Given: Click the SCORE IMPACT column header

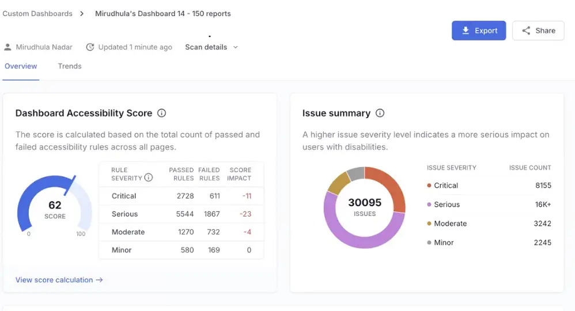Looking at the screenshot, I should [x=239, y=174].
